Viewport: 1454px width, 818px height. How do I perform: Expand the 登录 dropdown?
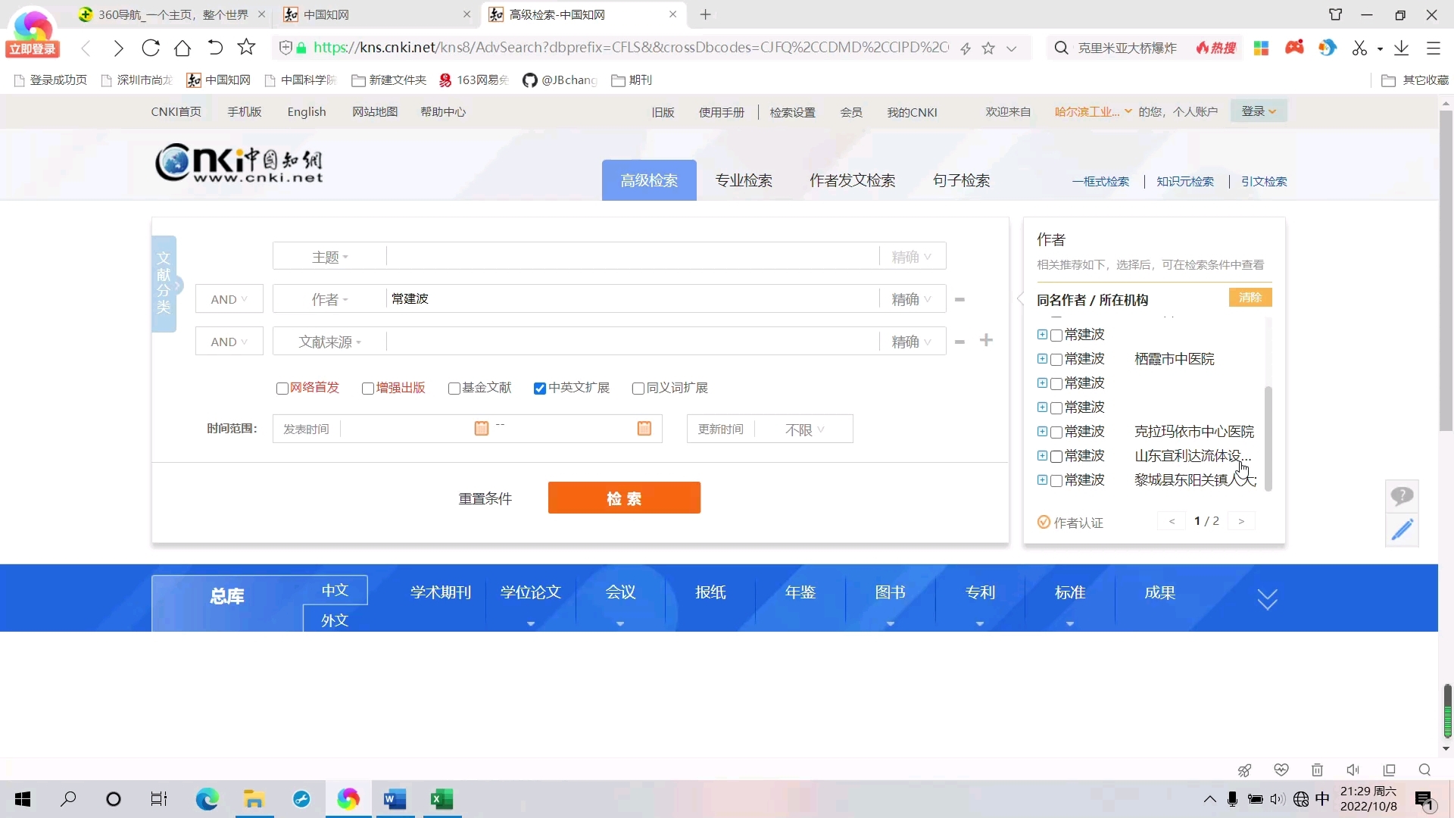(x=1259, y=111)
